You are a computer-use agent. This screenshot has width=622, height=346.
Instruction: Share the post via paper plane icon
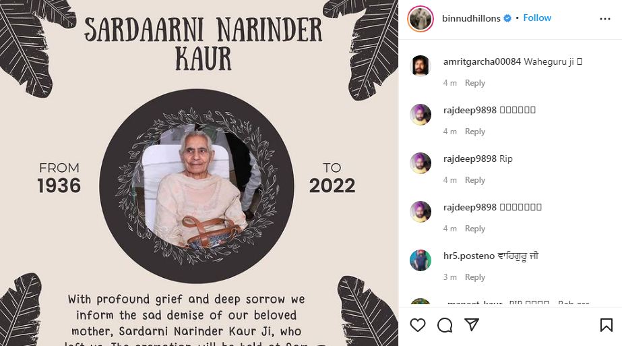pyautogui.click(x=472, y=324)
